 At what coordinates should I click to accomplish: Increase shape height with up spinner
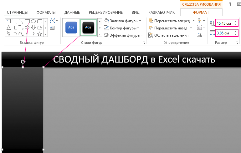pyautogui.click(x=236, y=22)
